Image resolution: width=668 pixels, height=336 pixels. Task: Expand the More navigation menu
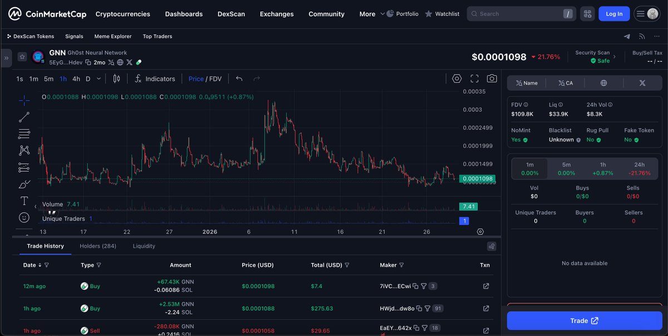[372, 14]
